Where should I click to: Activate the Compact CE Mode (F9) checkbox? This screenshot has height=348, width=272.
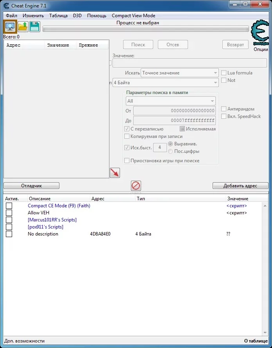[9, 206]
